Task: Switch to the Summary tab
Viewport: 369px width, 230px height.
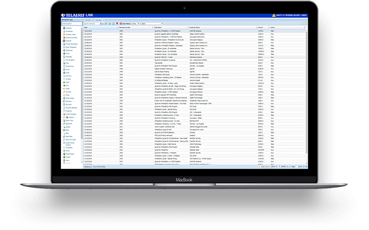Action: coord(88,20)
